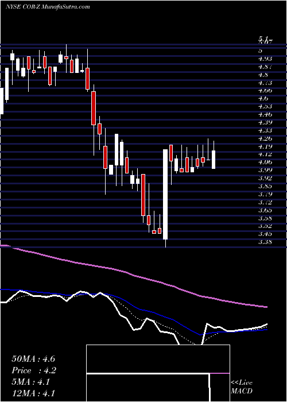Click the 3.58 axis value
This screenshot has height=402, width=287.
tap(265, 218)
